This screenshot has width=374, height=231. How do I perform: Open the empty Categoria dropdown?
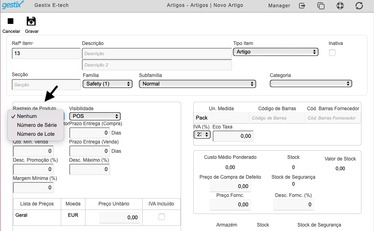click(x=311, y=83)
